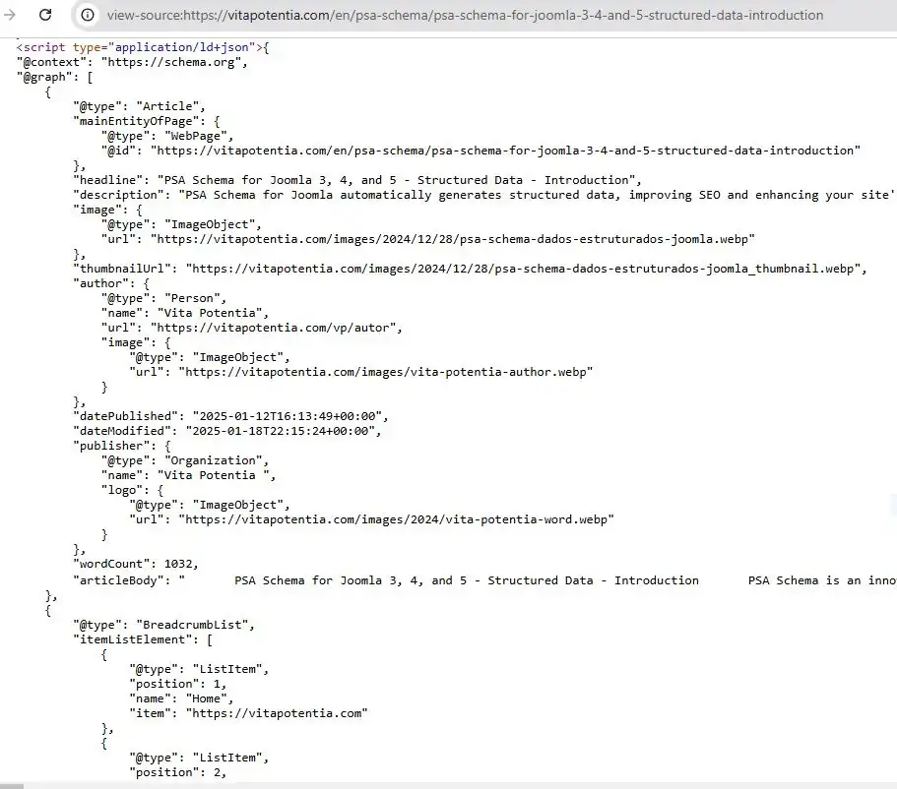
Task: Click the "headline" key
Action: (x=108, y=180)
